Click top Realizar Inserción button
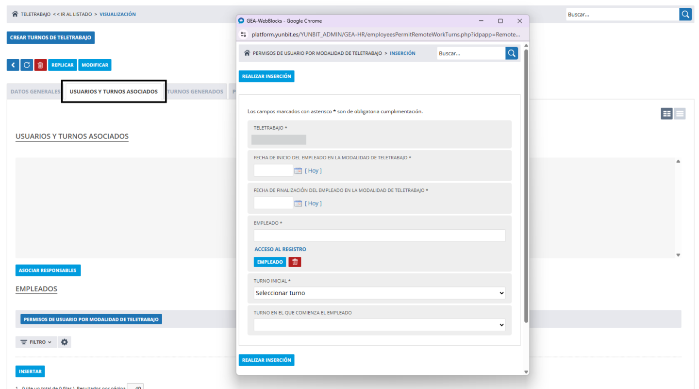Image resolution: width=699 pixels, height=389 pixels. coord(266,76)
